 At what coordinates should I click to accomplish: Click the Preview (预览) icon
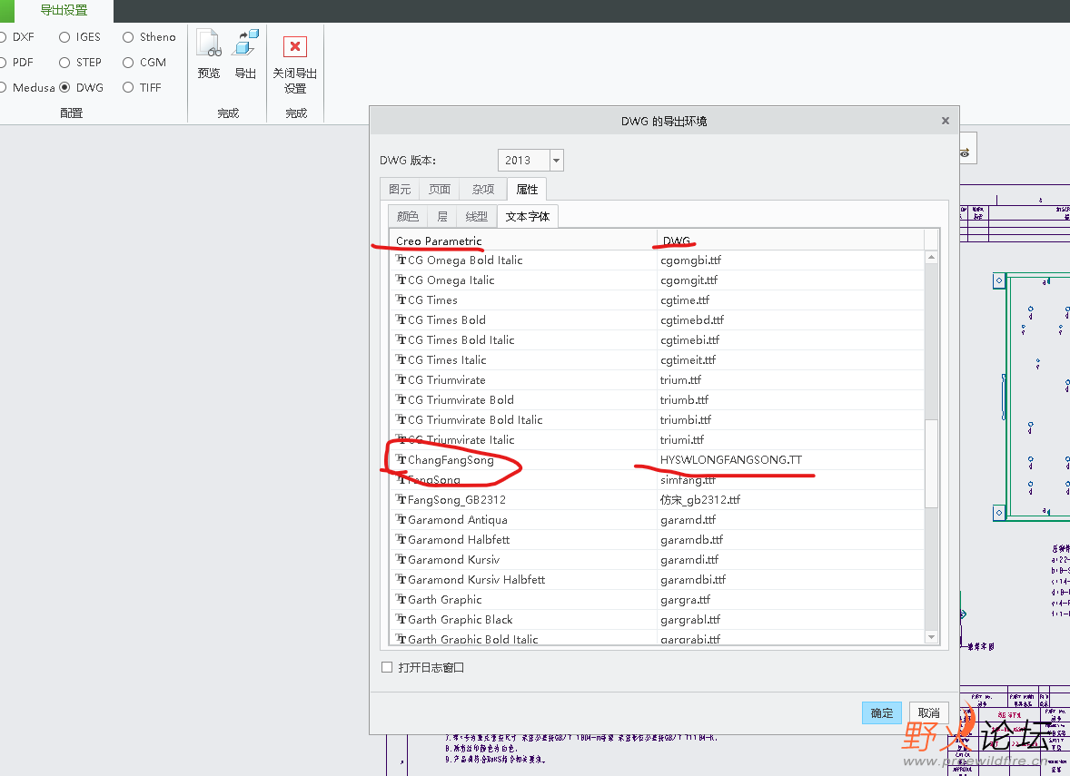click(x=209, y=43)
